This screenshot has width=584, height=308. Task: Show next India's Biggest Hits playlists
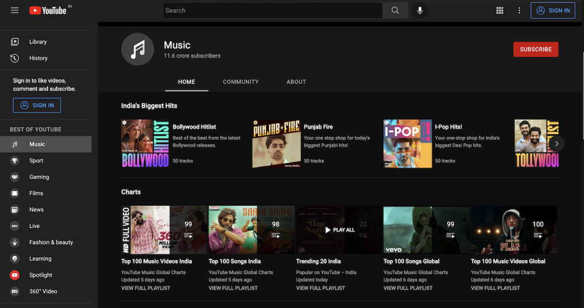click(x=557, y=144)
